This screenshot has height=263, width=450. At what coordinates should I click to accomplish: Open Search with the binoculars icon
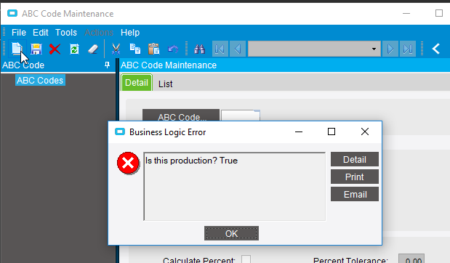(199, 49)
